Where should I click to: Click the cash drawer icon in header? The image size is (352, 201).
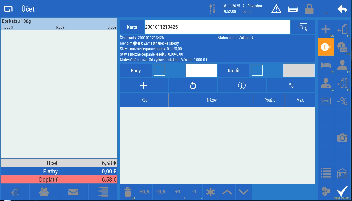(293, 9)
